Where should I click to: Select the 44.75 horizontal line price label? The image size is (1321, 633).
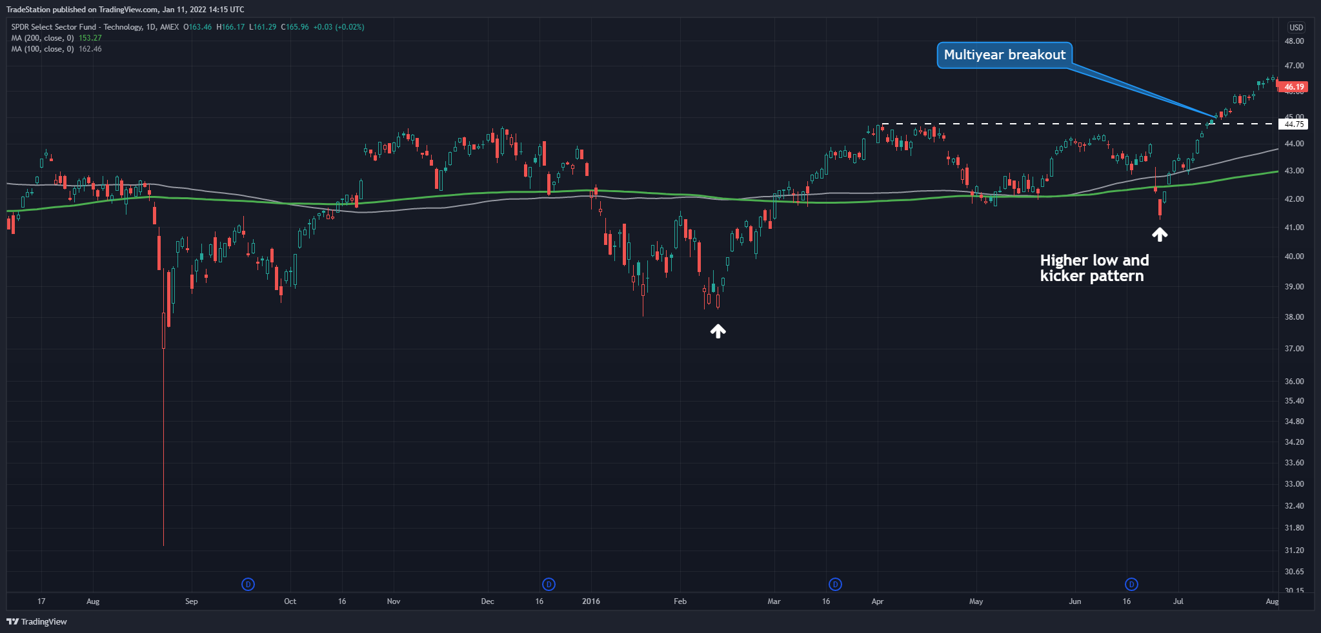click(x=1294, y=124)
